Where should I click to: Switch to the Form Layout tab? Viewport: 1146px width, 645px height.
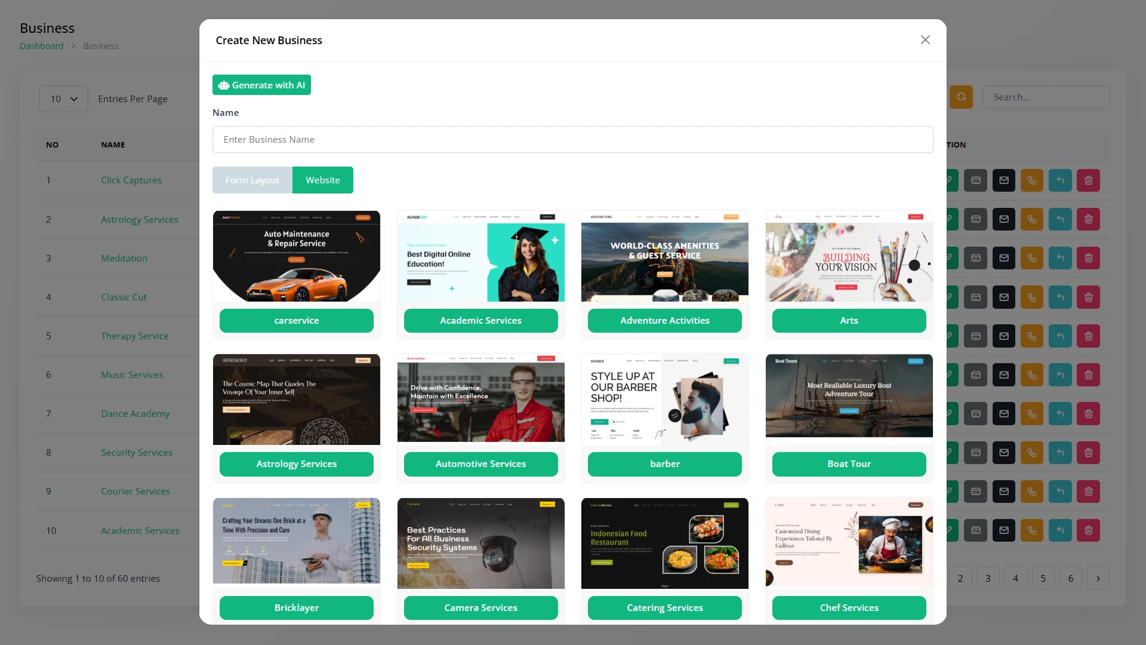[x=252, y=180]
